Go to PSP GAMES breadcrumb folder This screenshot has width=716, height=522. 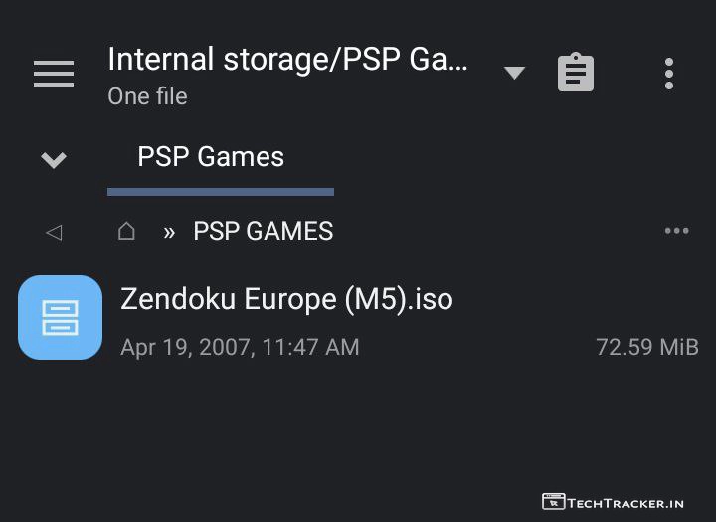pos(264,232)
